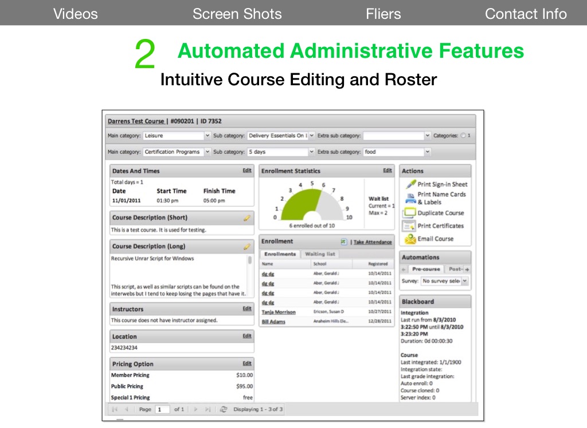Screen dimensions: 587x428
Task: Open Tanja Morrison's enrollment entry
Action: pyautogui.click(x=279, y=312)
